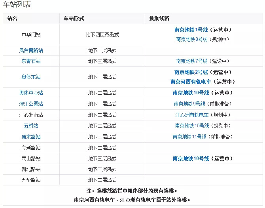The height and width of the screenshot is (208, 265).
Task: Follow the 南京地铁8号线 link
Action: pyautogui.click(x=192, y=39)
